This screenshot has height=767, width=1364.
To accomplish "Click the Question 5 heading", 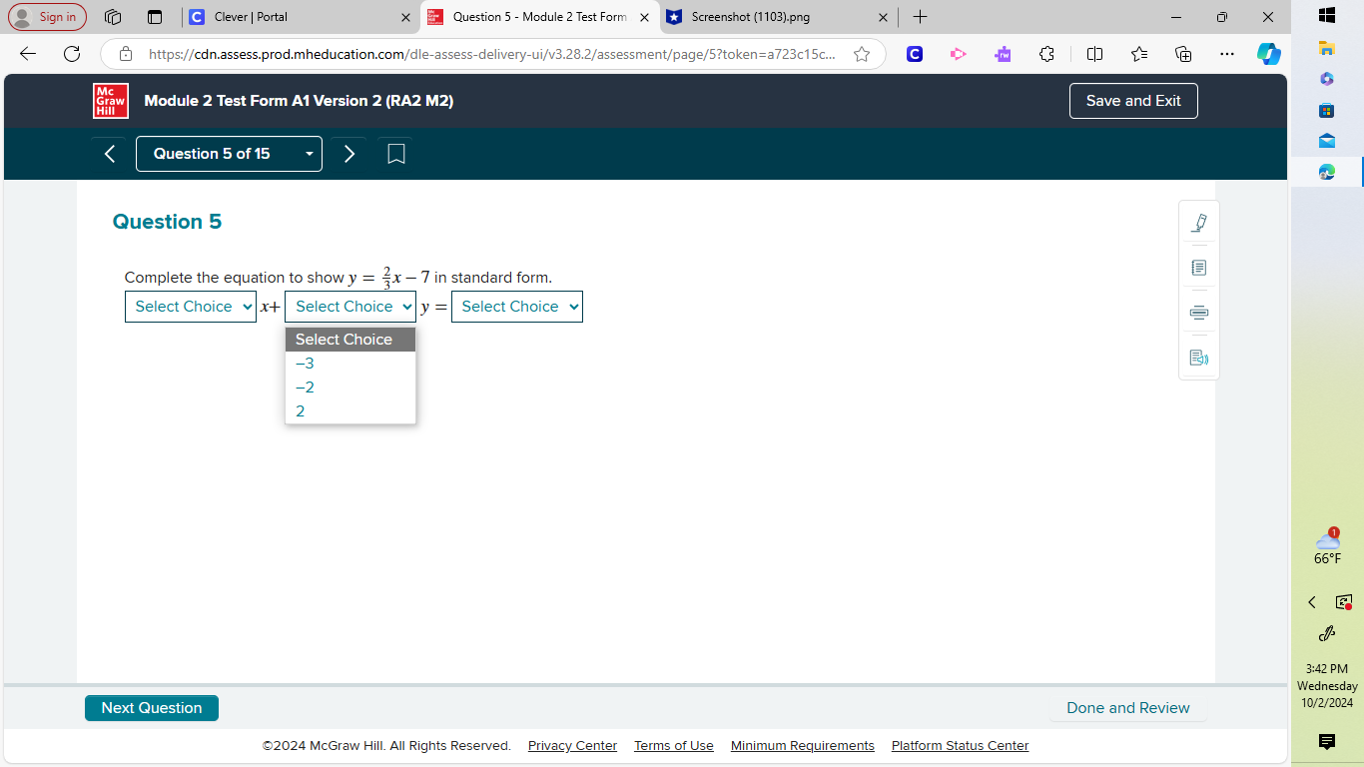I will click(x=167, y=222).
